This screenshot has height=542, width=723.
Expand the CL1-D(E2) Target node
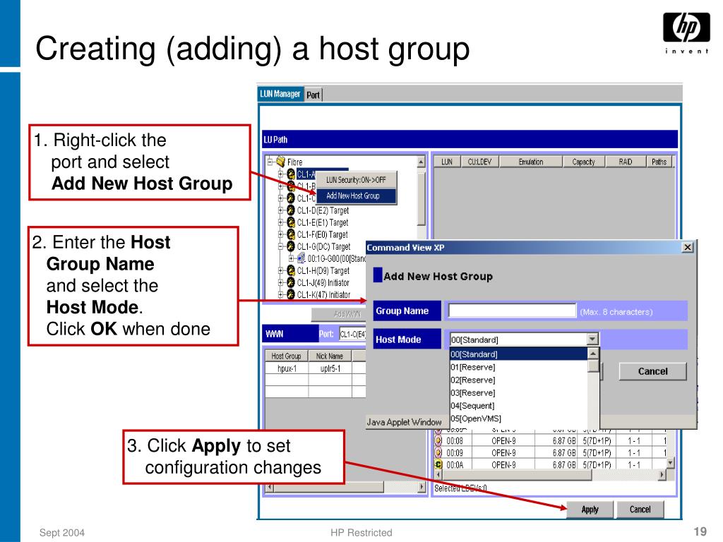click(x=280, y=210)
